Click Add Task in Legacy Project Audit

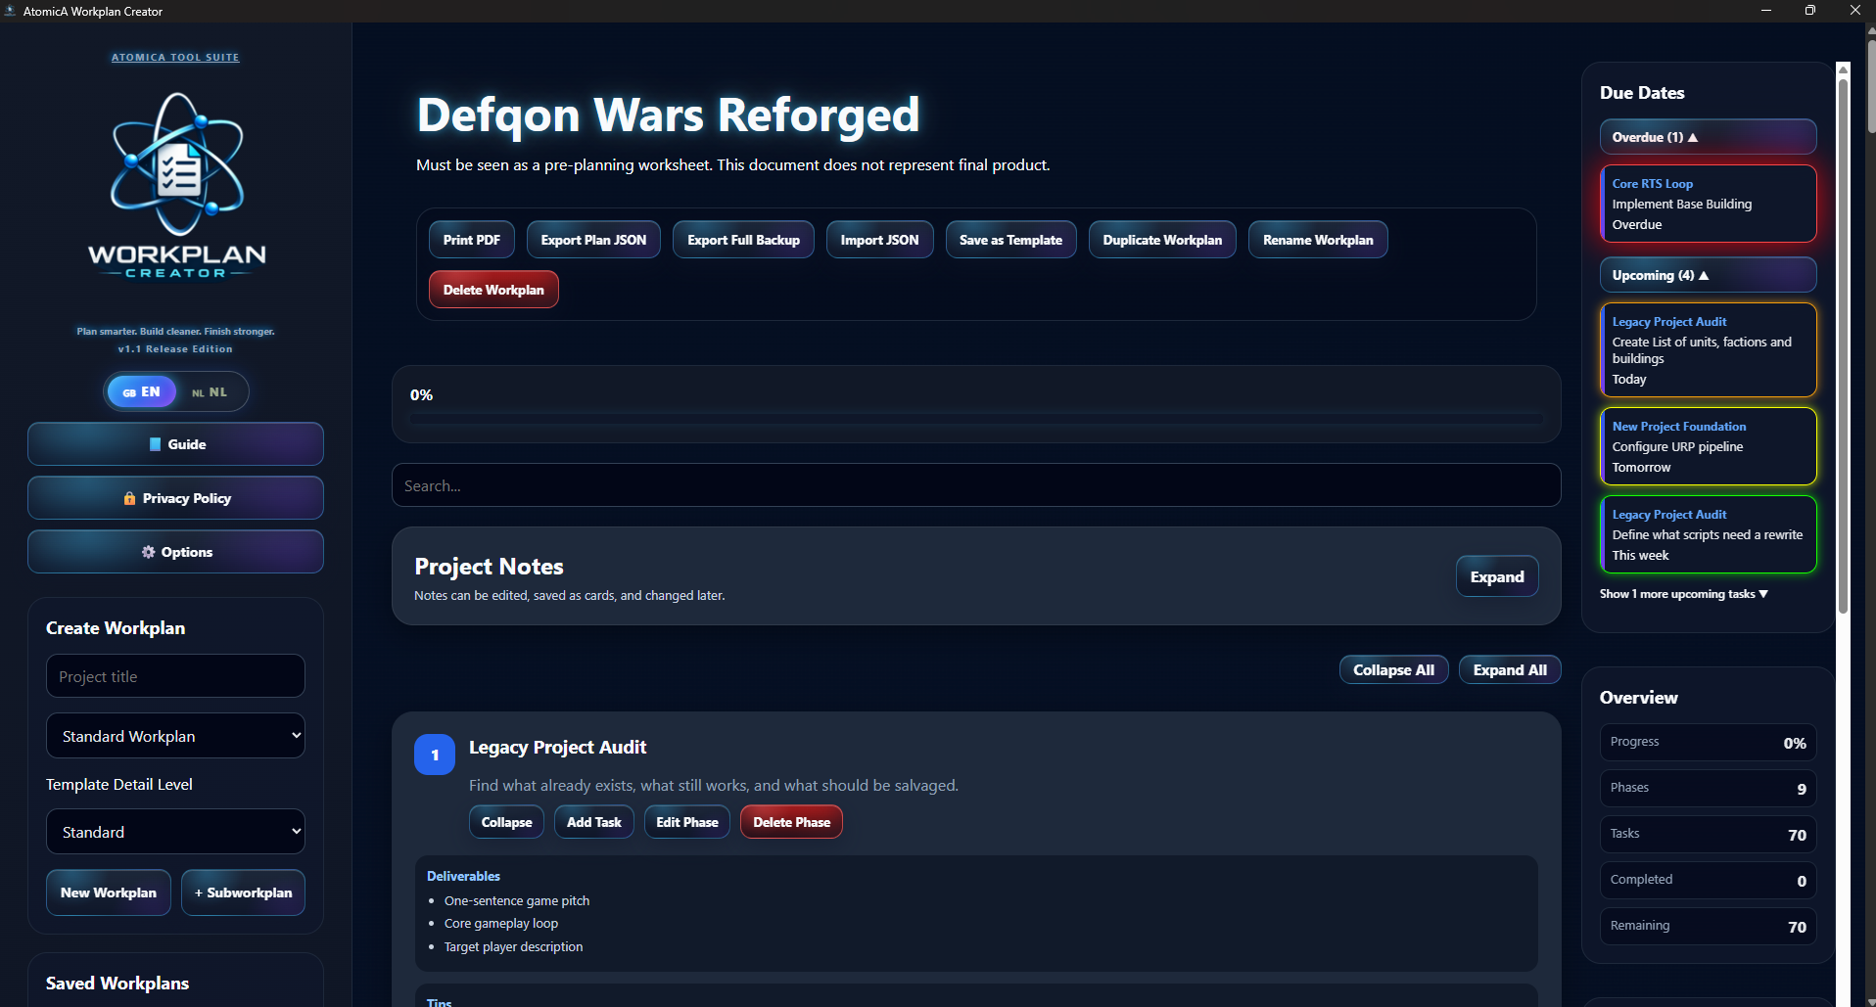(x=593, y=822)
